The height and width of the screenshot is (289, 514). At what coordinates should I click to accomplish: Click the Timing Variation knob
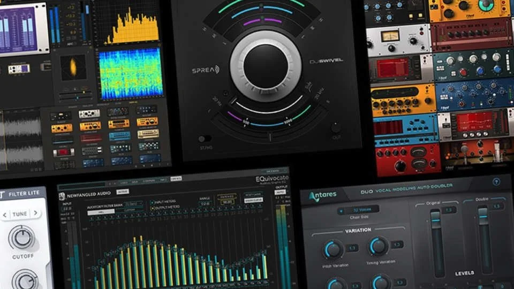click(379, 246)
